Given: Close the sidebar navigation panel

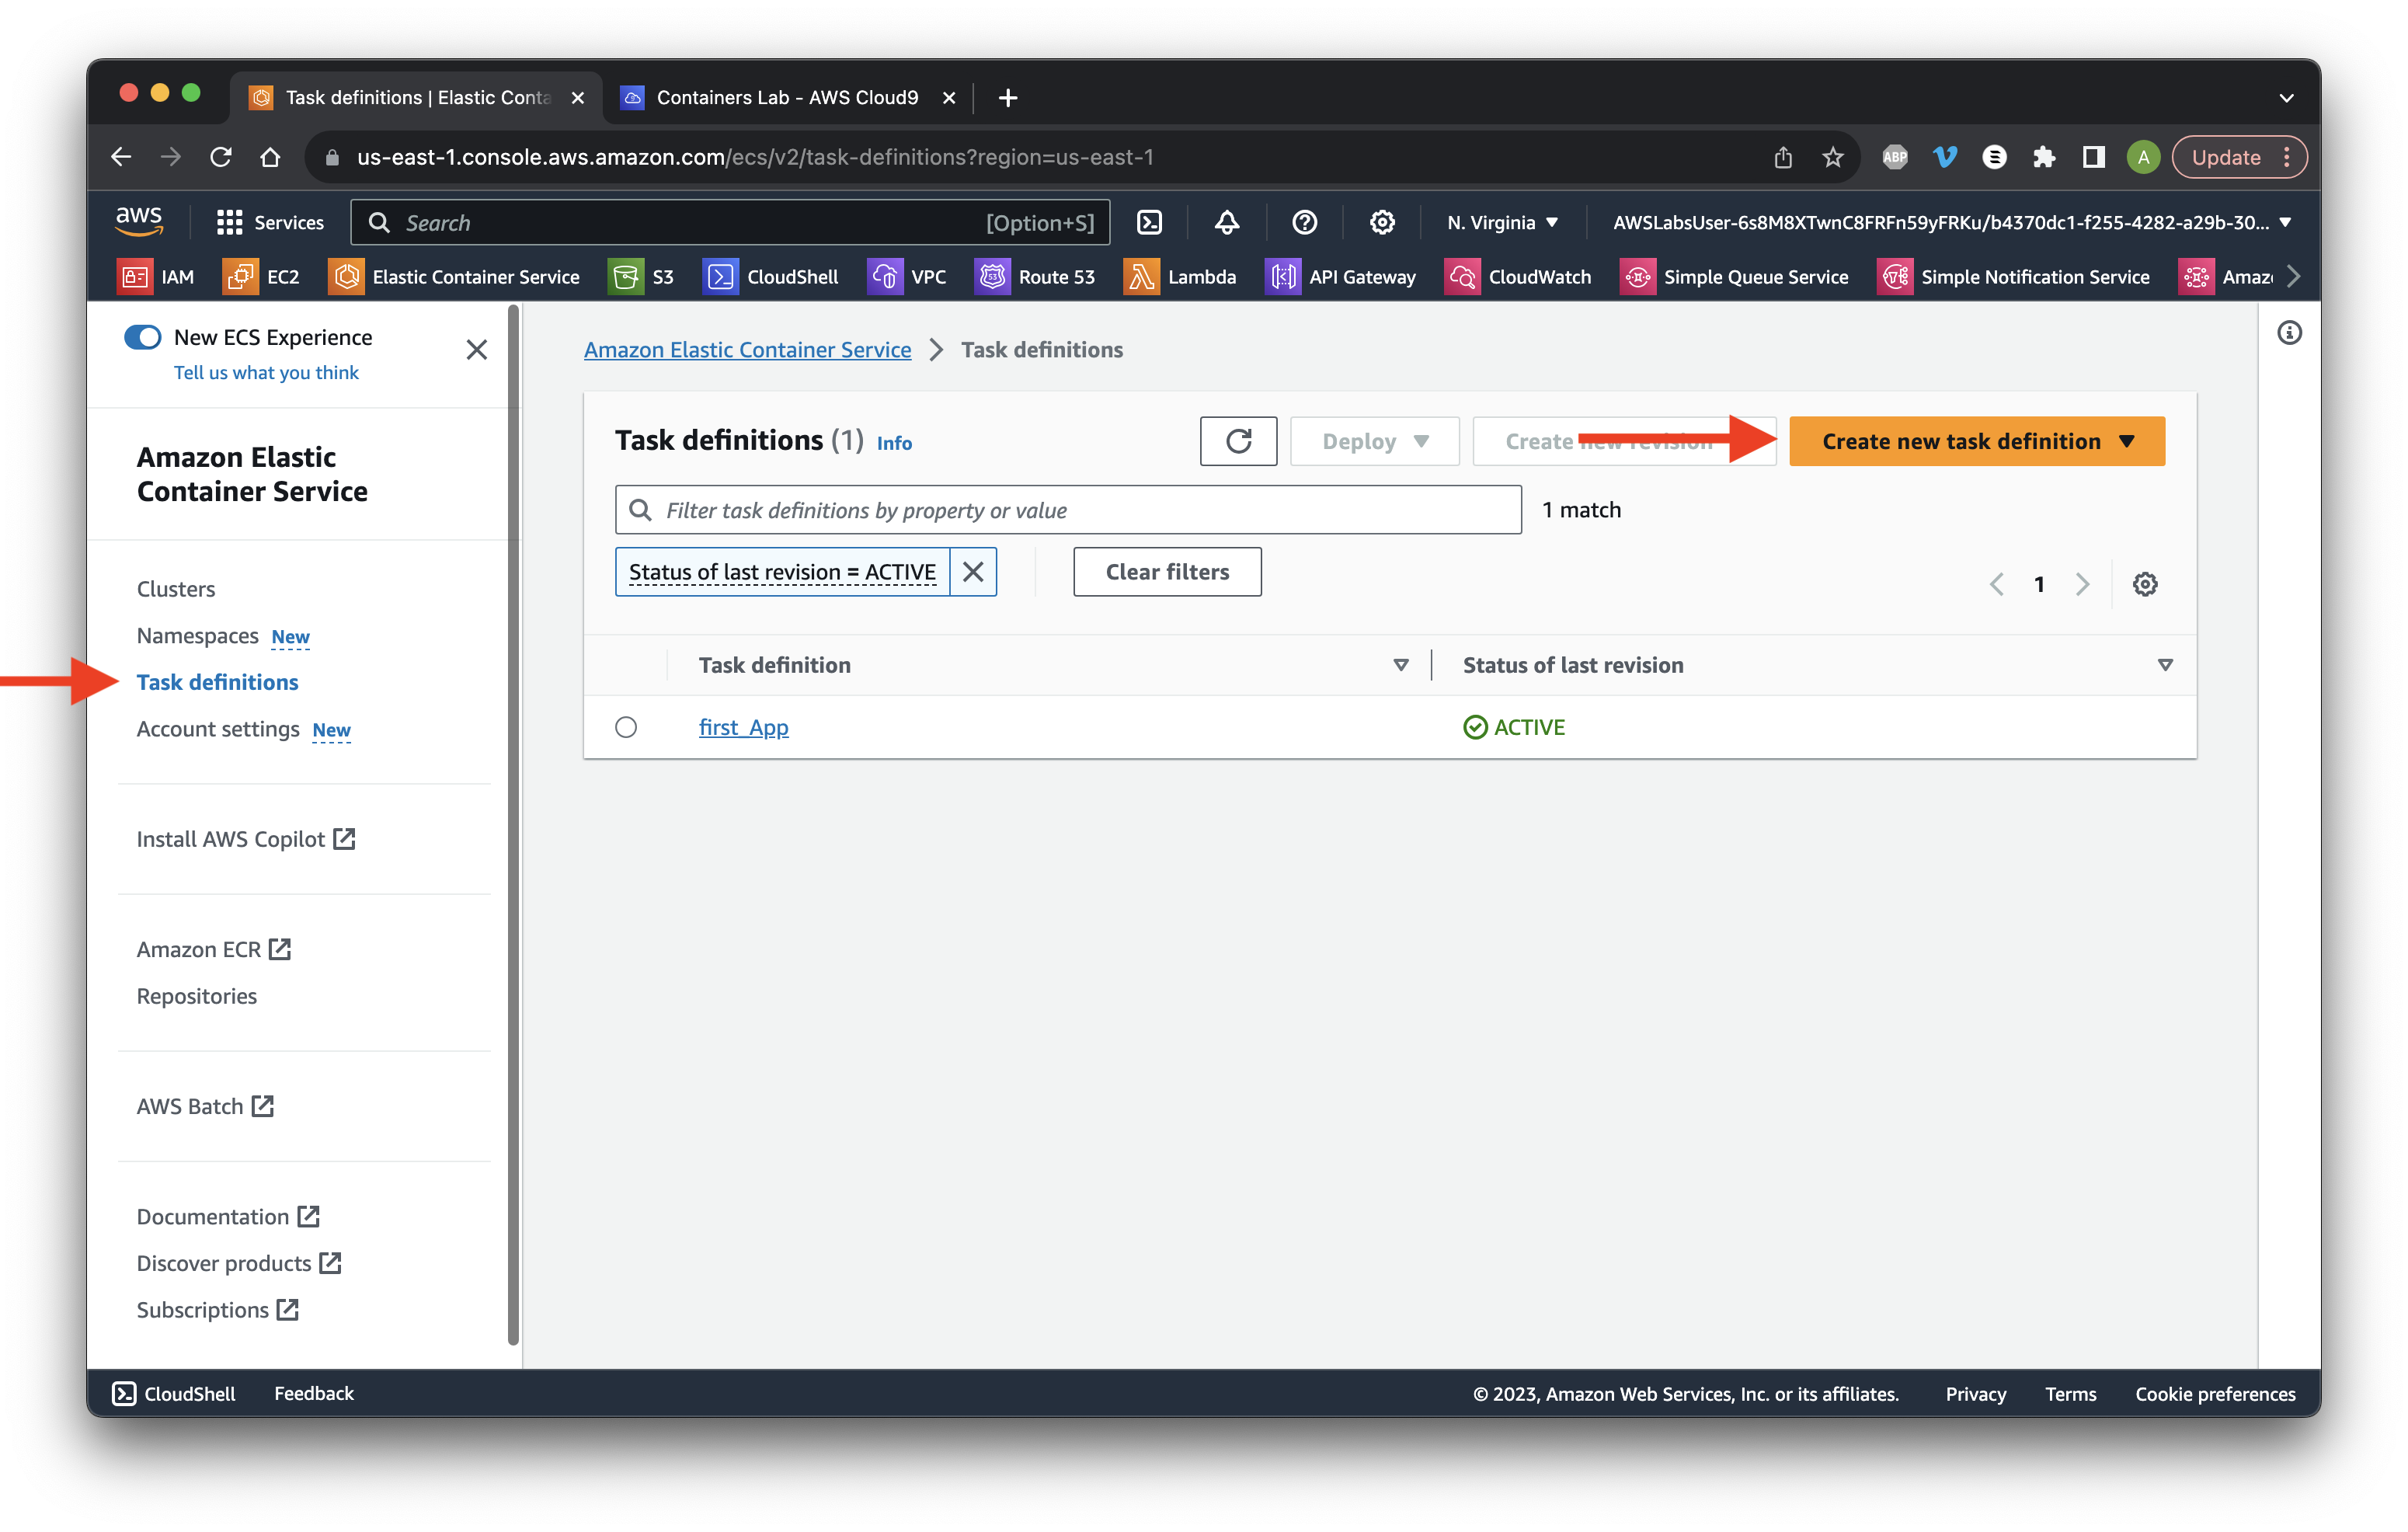Looking at the screenshot, I should click(x=477, y=350).
